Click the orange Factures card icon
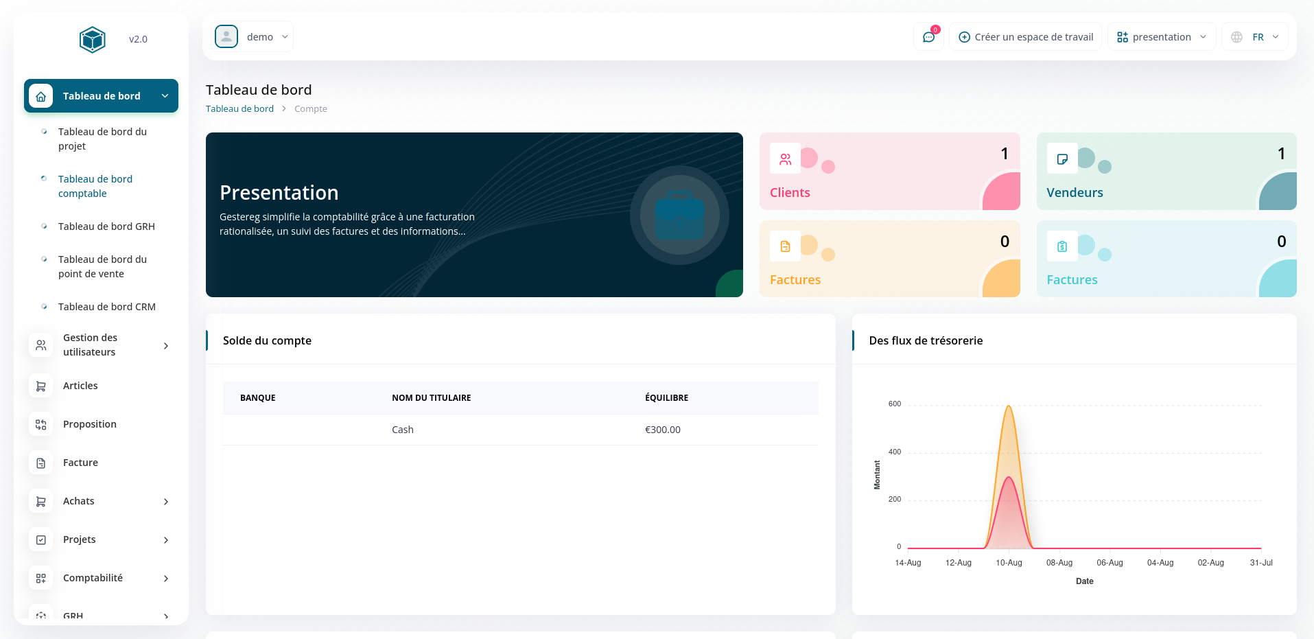This screenshot has height=639, width=1314. coord(785,246)
